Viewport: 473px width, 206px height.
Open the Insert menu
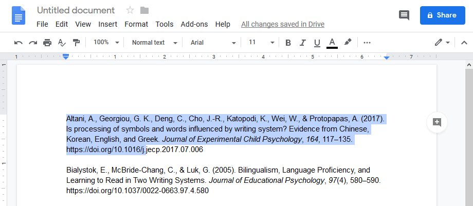(x=107, y=25)
